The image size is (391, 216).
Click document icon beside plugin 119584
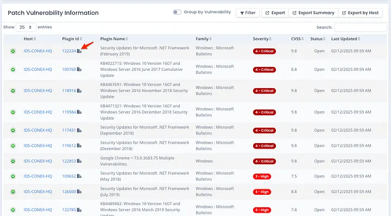tap(79, 112)
